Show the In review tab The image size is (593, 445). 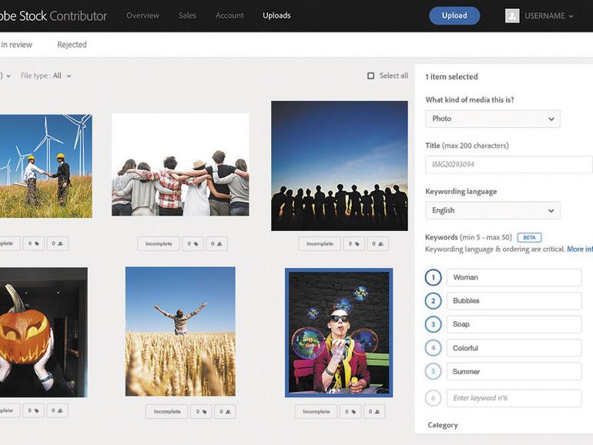tap(16, 45)
